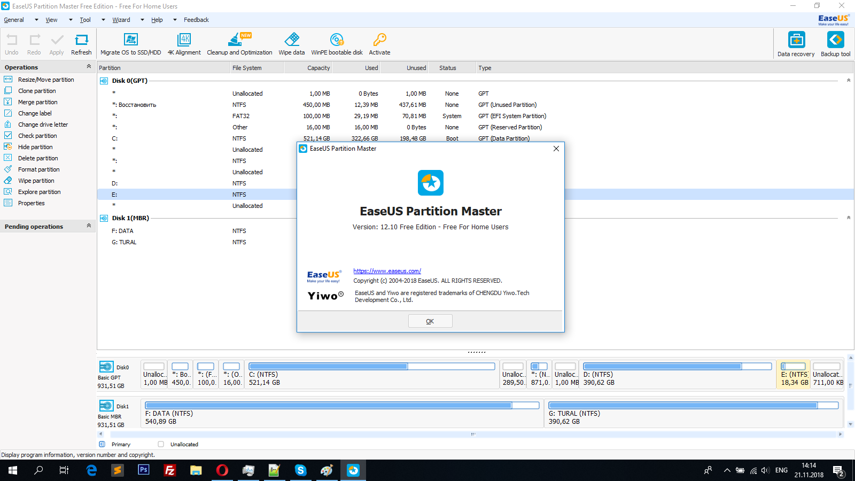Open Skype from taskbar

pos(300,470)
